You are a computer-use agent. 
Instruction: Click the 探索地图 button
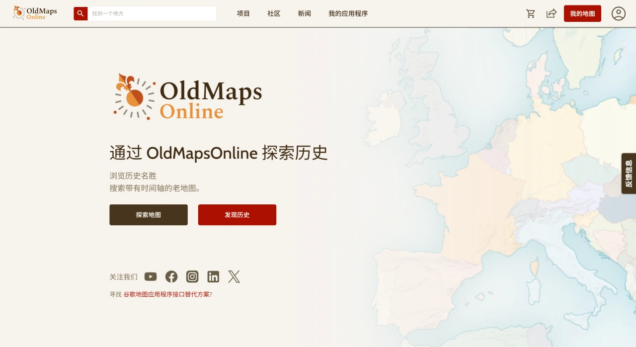coord(149,215)
